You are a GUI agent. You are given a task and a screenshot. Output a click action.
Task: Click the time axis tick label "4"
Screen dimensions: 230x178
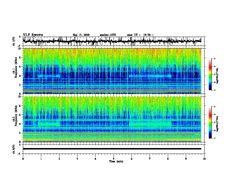(96, 159)
